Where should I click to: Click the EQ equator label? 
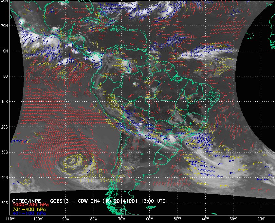6,76
